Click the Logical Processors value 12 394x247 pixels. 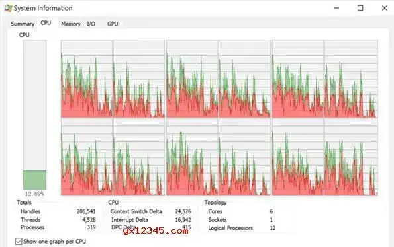[x=273, y=228]
